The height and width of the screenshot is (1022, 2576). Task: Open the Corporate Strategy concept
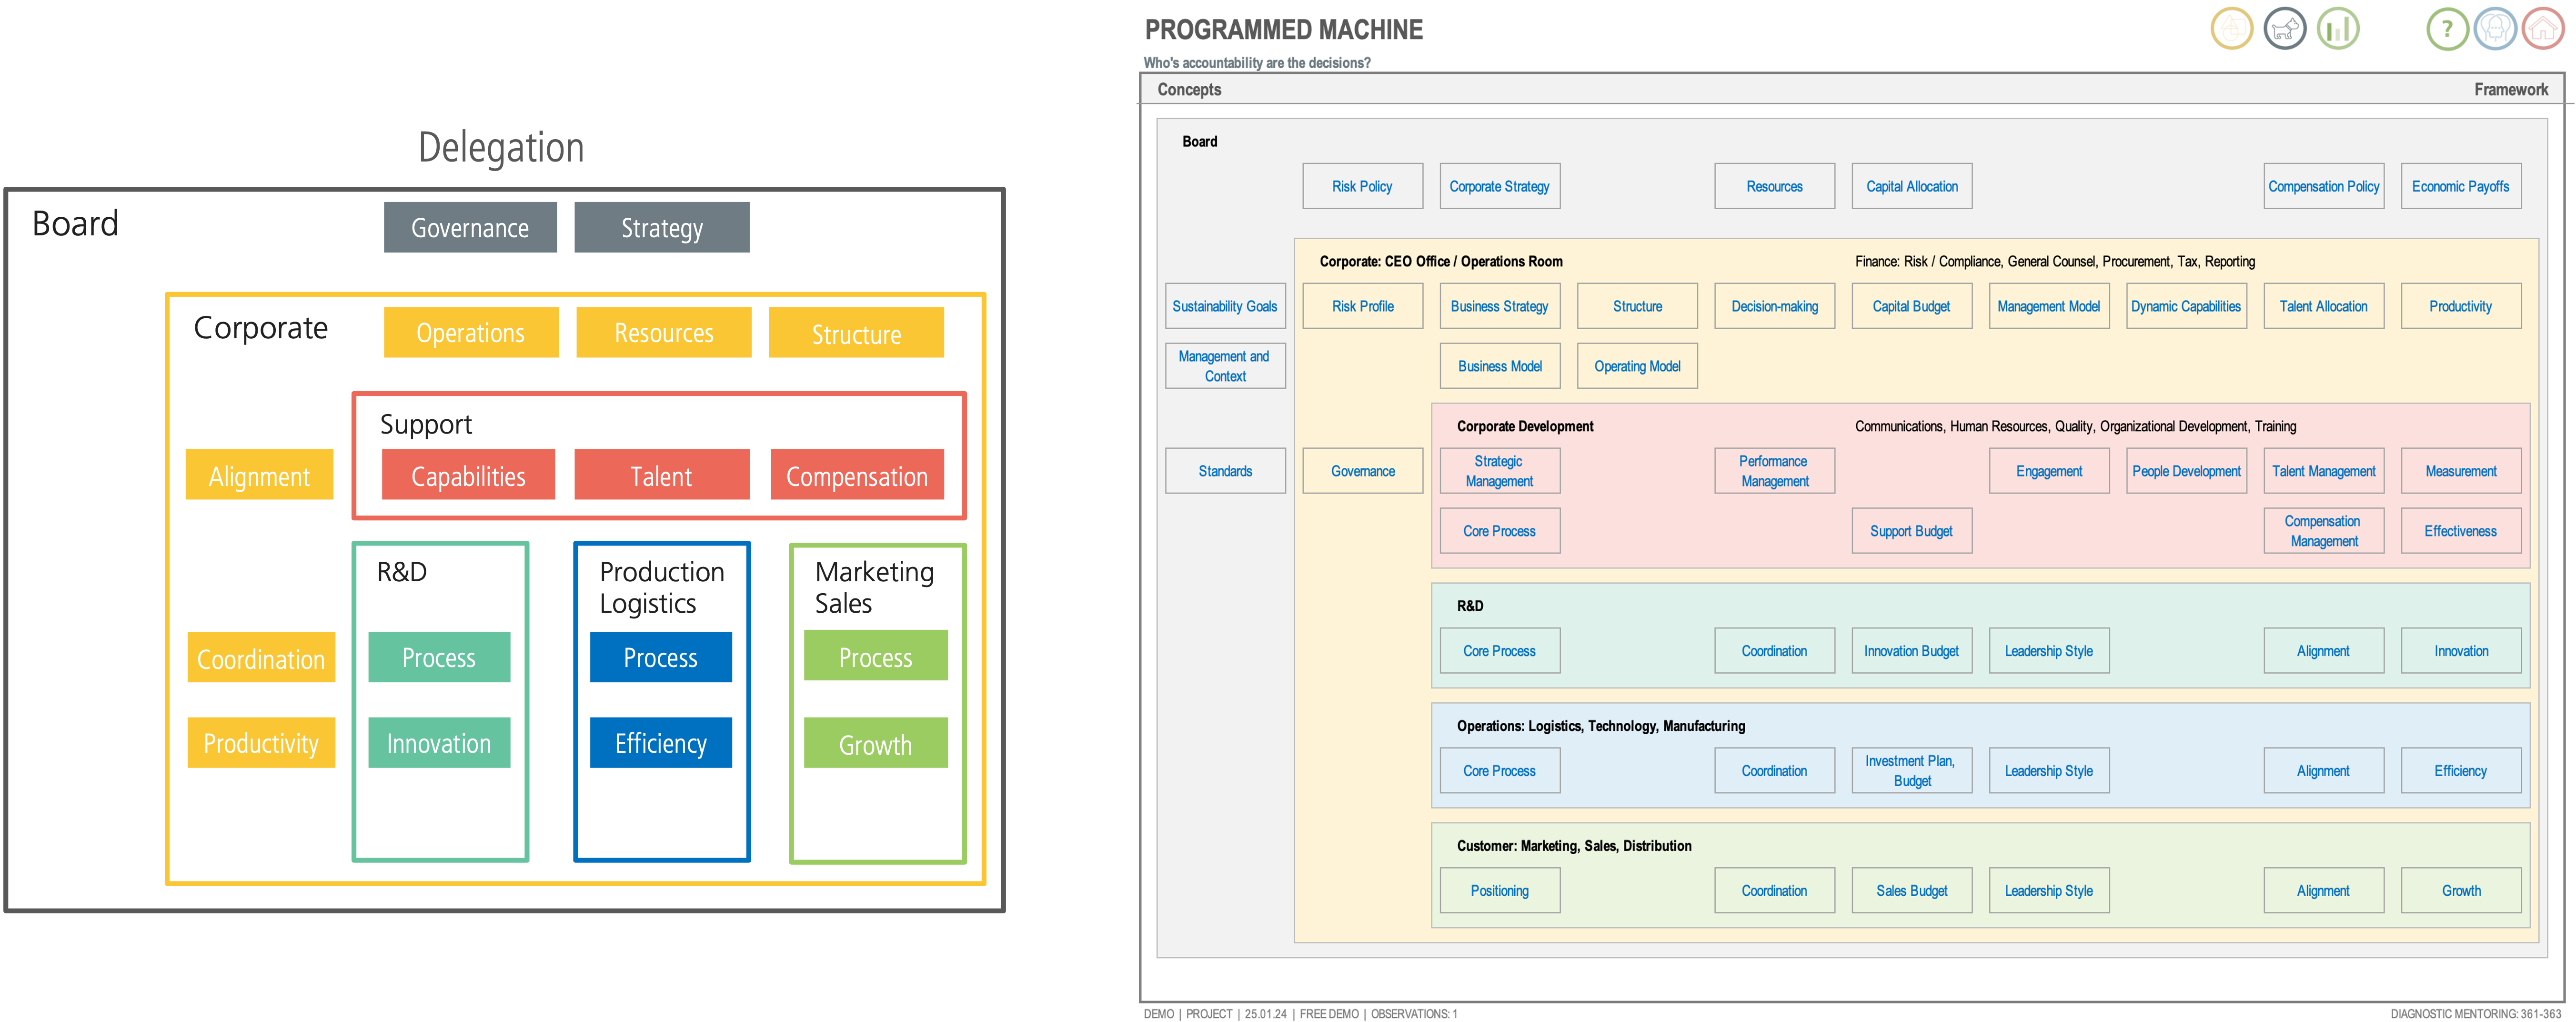[1499, 186]
